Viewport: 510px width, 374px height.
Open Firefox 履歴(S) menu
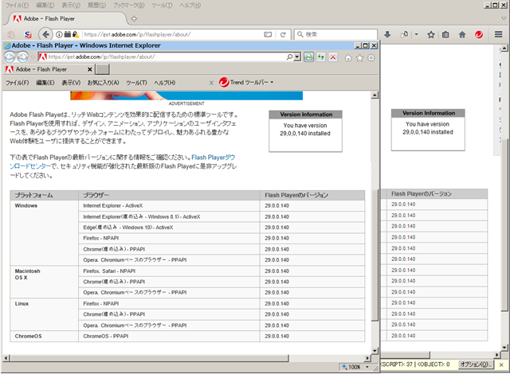point(97,6)
